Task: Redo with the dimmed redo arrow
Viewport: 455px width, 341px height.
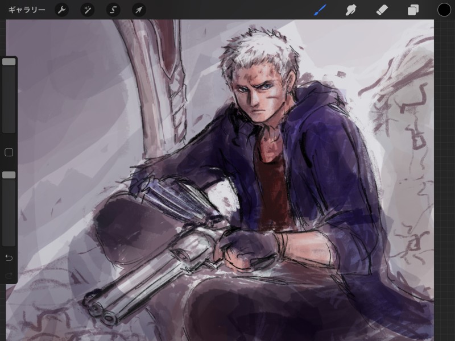Action: point(9,275)
